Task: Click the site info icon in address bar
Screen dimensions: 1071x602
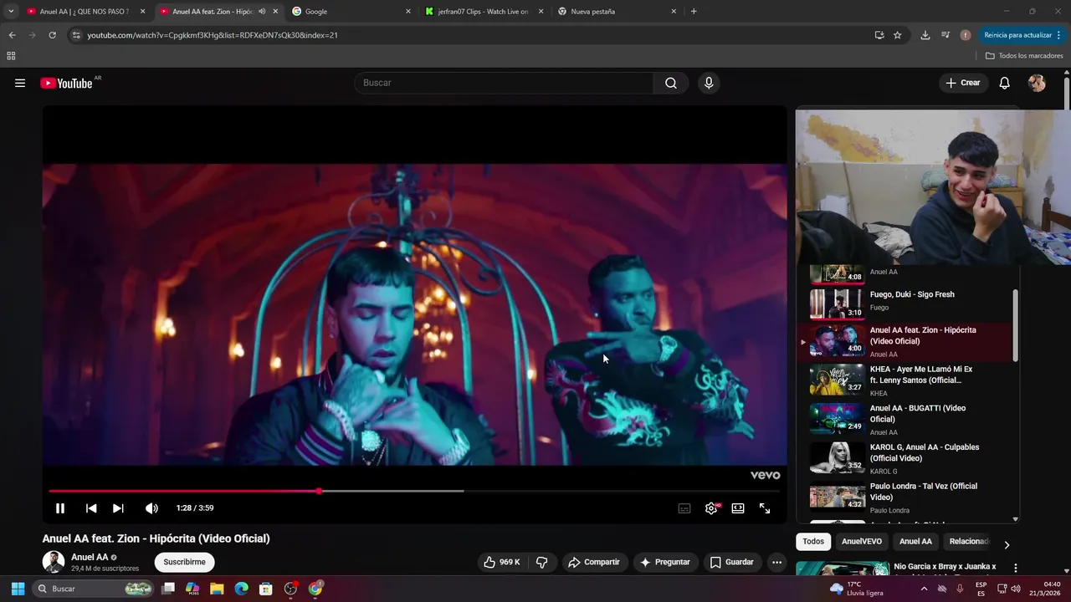Action: point(76,35)
